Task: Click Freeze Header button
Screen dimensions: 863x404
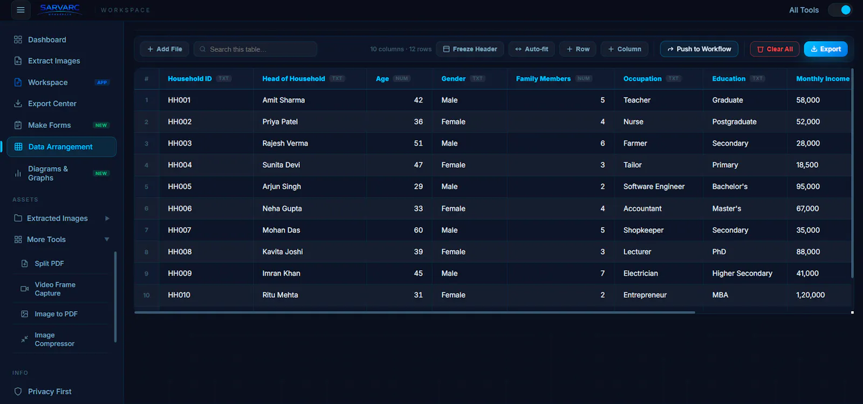Action: [x=470, y=49]
